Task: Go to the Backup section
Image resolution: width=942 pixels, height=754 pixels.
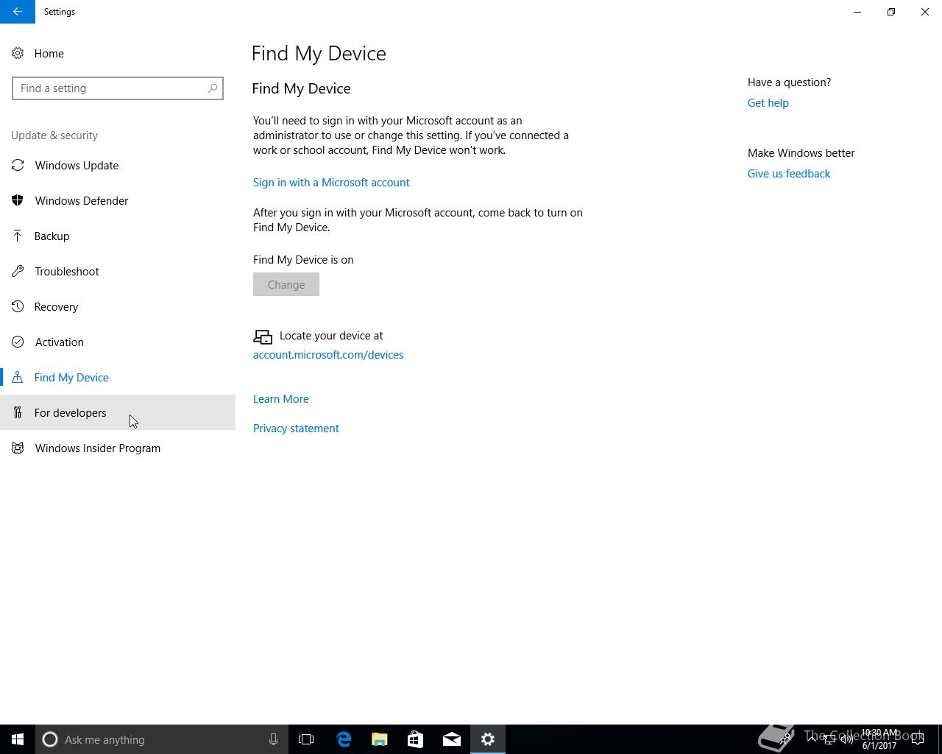Action: click(118, 236)
